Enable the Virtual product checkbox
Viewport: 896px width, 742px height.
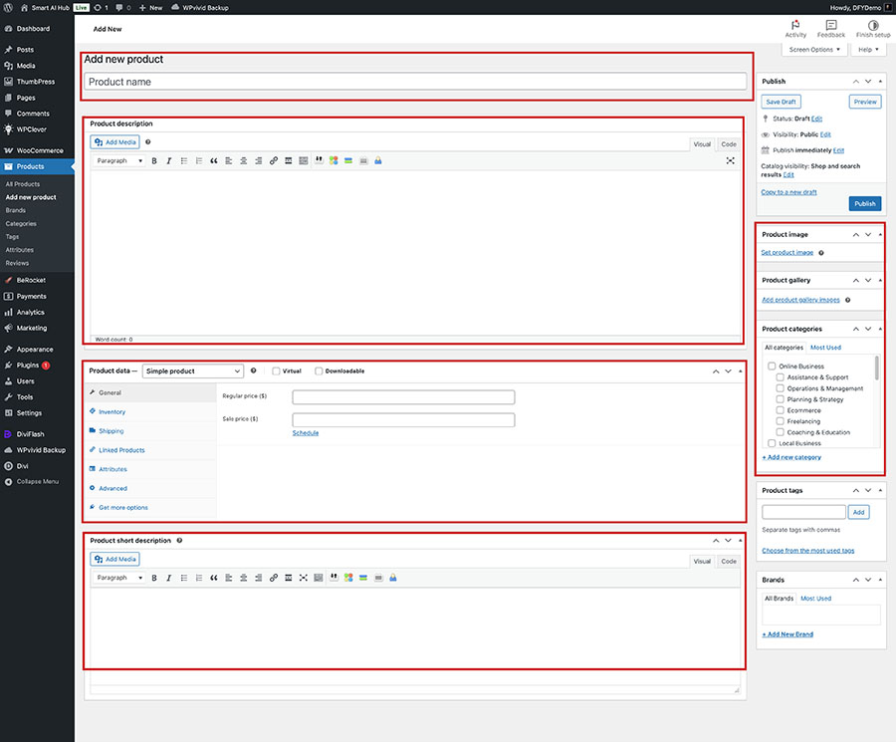coord(276,371)
